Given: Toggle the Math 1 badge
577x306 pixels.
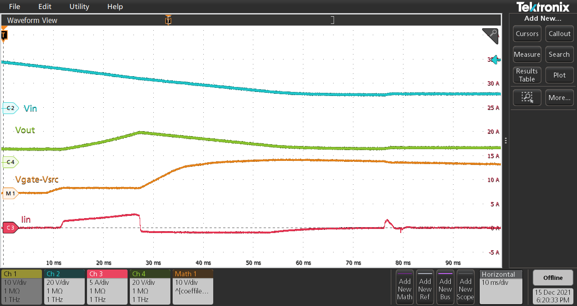Looking at the screenshot, I should coord(192,287).
